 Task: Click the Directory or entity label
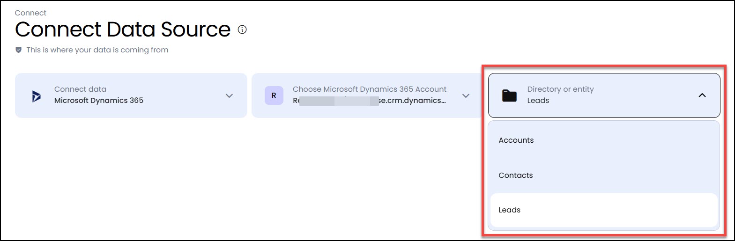pyautogui.click(x=560, y=89)
